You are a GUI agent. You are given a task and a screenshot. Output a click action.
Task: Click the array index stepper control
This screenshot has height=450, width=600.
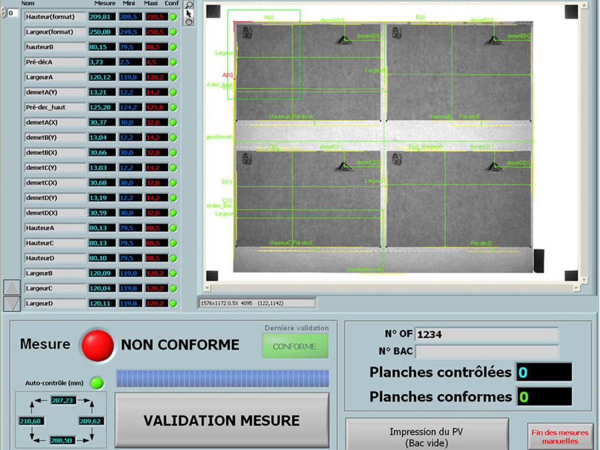(3, 13)
